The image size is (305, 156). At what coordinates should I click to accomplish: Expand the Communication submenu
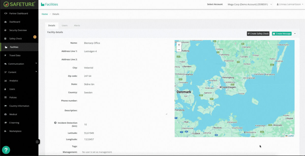36,63
